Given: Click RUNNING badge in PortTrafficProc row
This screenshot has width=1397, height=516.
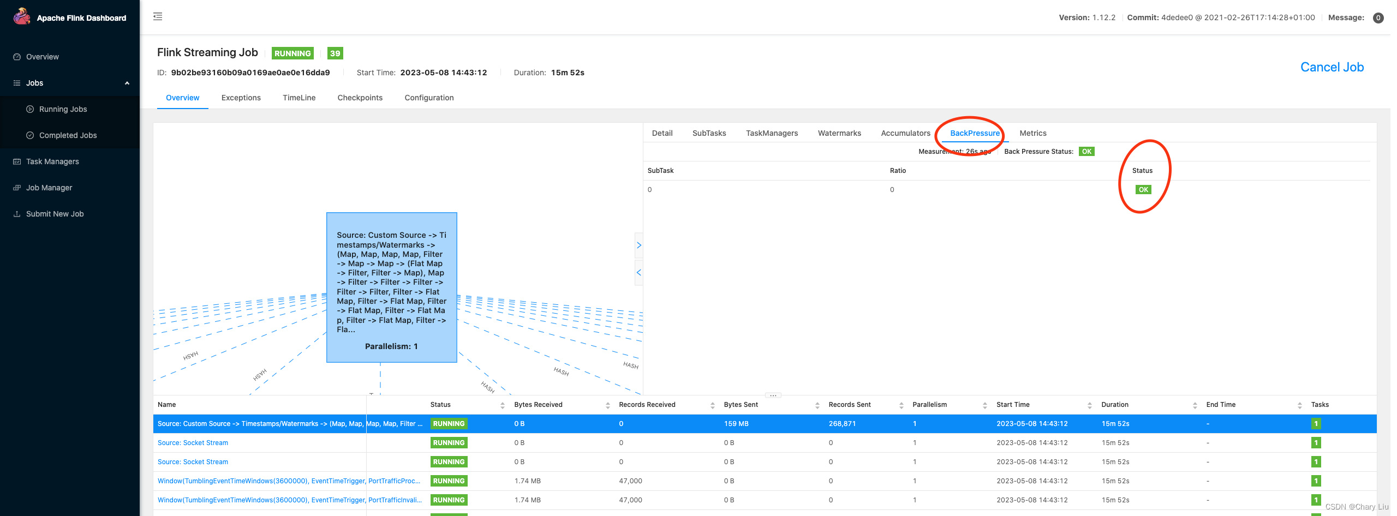Looking at the screenshot, I should click(449, 481).
